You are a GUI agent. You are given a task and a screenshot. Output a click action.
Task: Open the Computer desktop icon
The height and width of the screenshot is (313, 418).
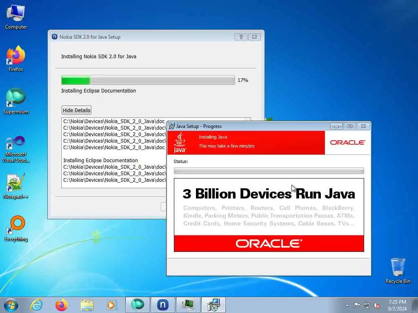point(16,17)
